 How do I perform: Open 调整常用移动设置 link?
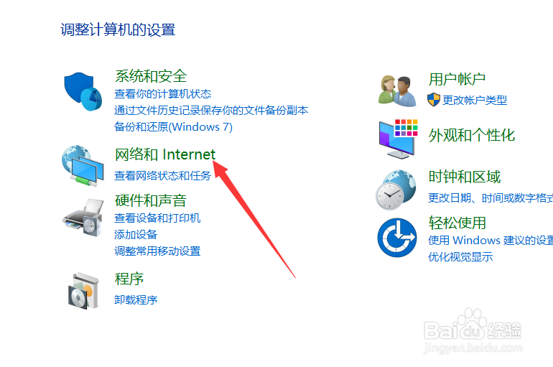[x=157, y=251]
